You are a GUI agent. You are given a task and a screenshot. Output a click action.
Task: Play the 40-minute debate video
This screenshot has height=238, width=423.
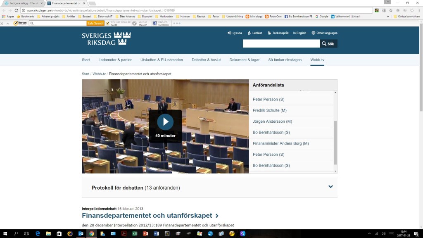tap(165, 121)
